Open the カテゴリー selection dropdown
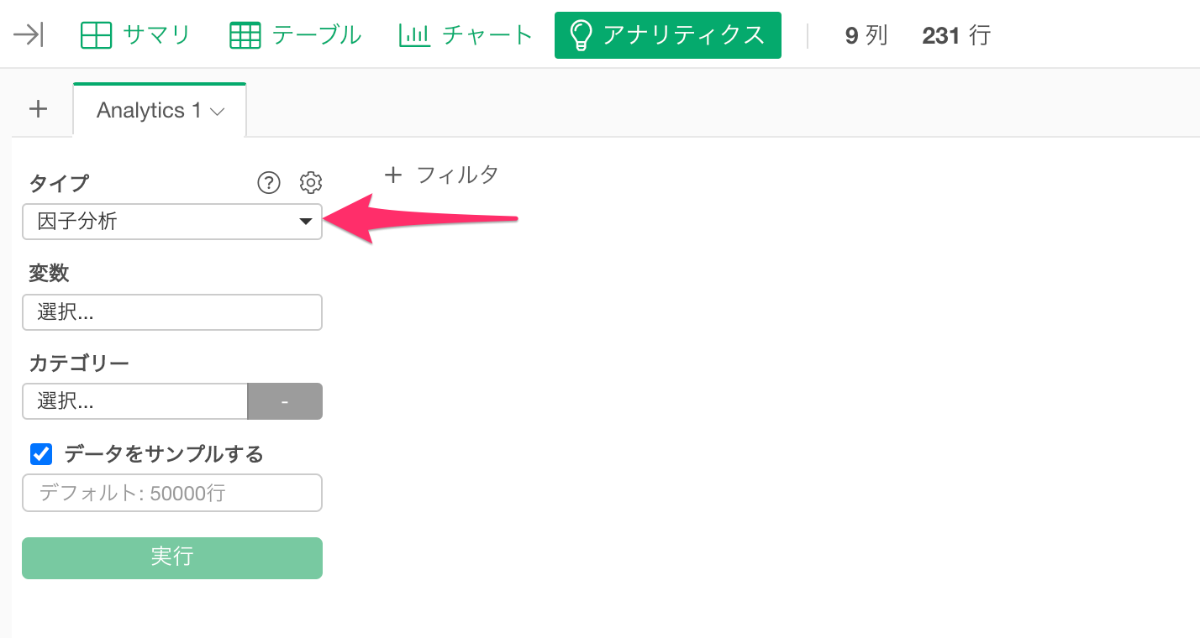 click(x=135, y=401)
